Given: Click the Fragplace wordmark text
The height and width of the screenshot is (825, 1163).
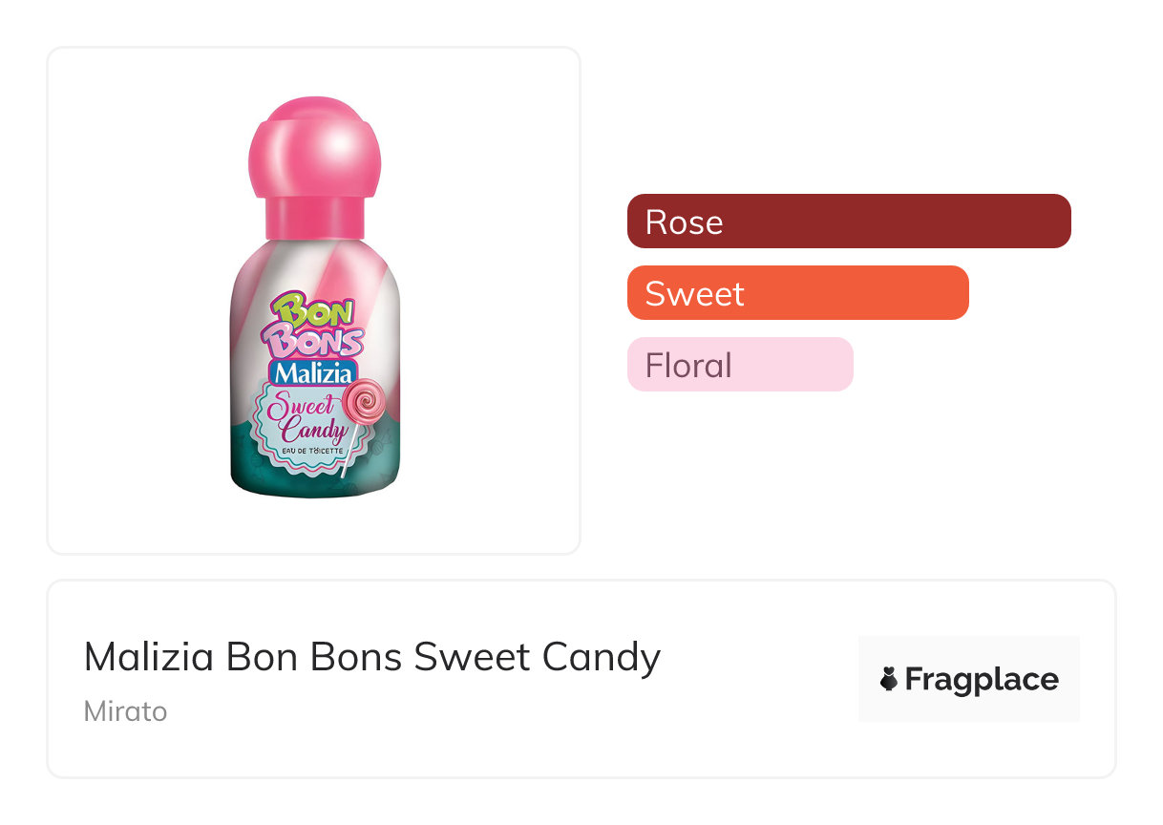Looking at the screenshot, I should point(982,679).
